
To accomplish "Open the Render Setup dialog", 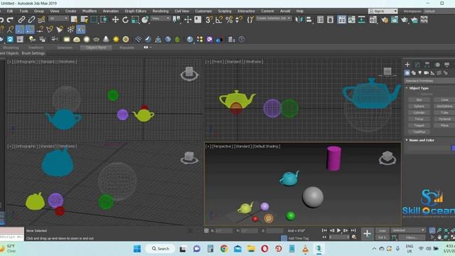I will pos(385,20).
